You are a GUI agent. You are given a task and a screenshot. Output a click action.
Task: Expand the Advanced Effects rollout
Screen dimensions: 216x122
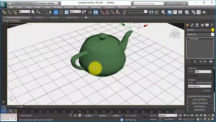click(x=199, y=100)
